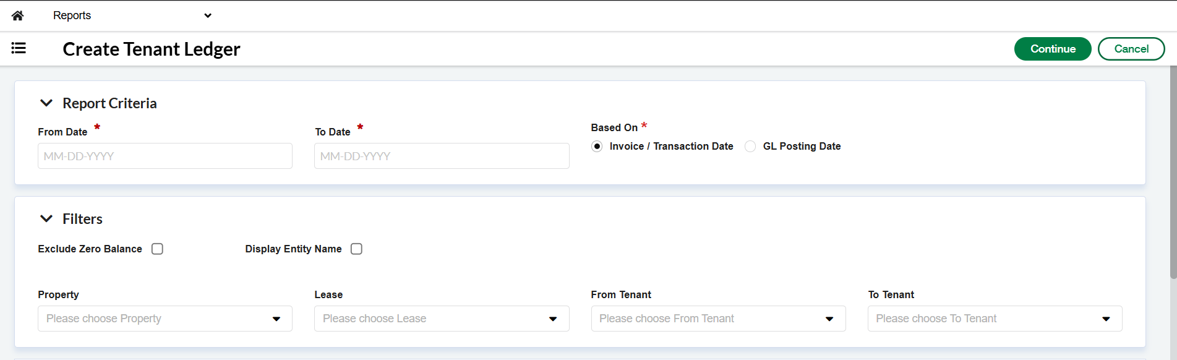Viewport: 1177px width, 360px height.
Task: Click the Continue button
Action: point(1053,49)
